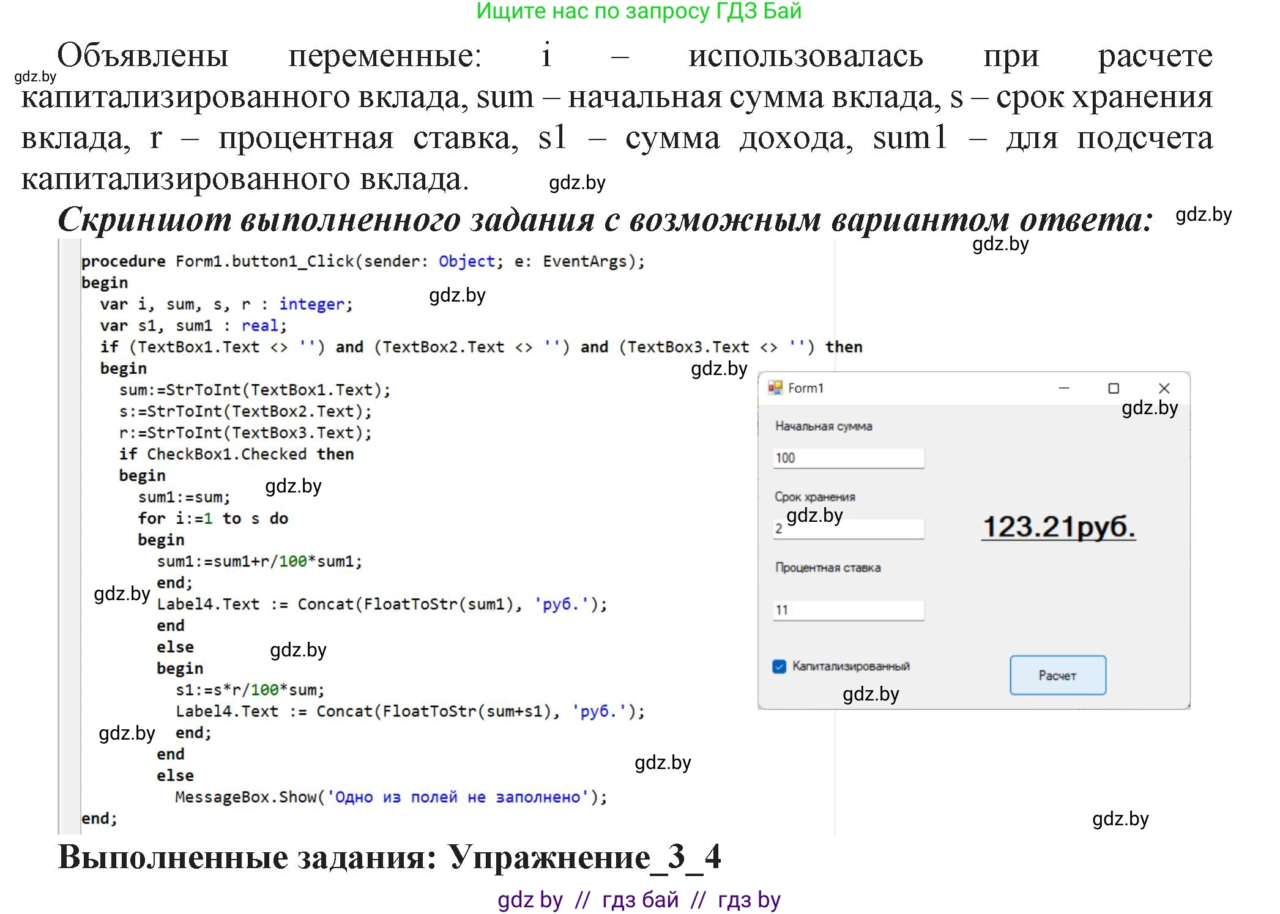This screenshot has height=914, width=1280.
Task: Click the Начальная сумма input showing 100
Action: tap(848, 456)
